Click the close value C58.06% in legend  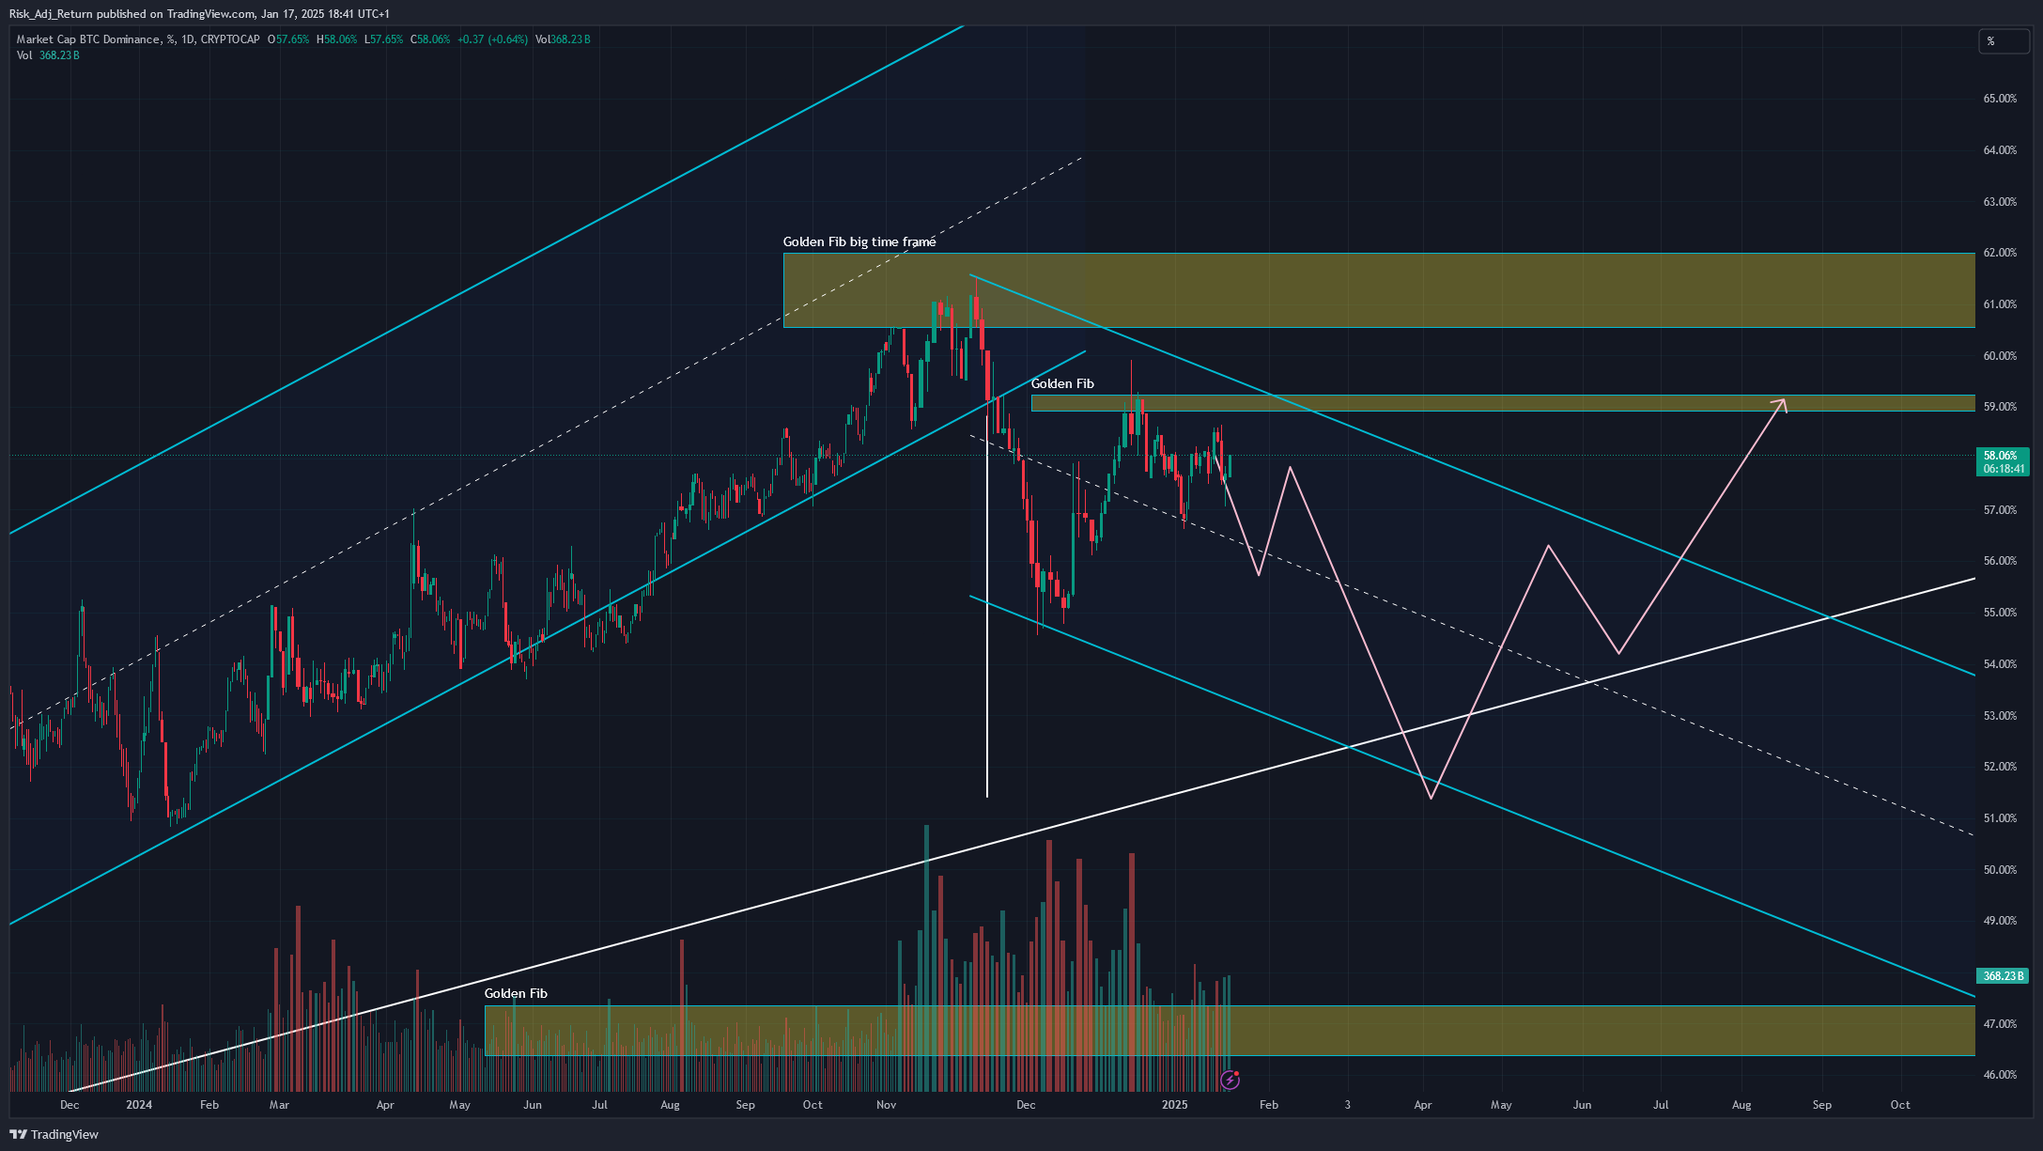click(x=430, y=39)
